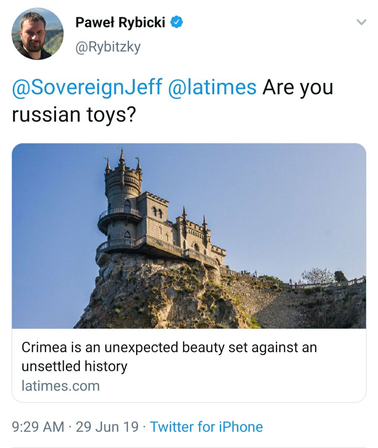Open the 'Crimea is an unexpected beauty' headline
The height and width of the screenshot is (448, 378).
pos(169,347)
